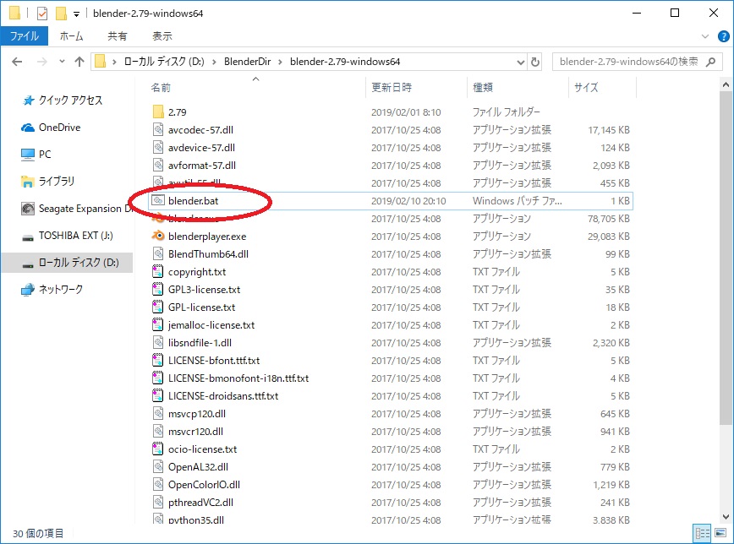Open the address bar history dropdown arrow

pyautogui.click(x=520, y=61)
